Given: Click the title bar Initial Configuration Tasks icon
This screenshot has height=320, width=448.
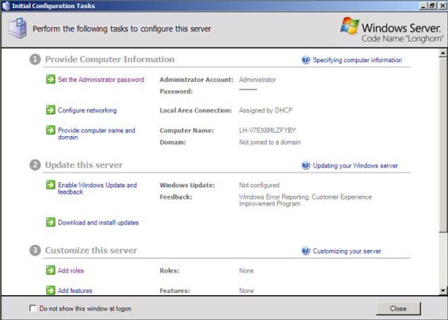Looking at the screenshot, I should [5, 5].
